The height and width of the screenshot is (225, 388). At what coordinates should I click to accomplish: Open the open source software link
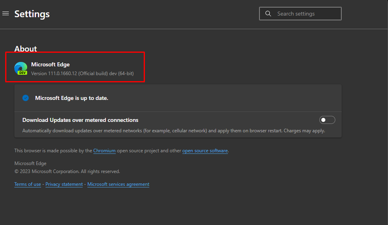tap(205, 151)
